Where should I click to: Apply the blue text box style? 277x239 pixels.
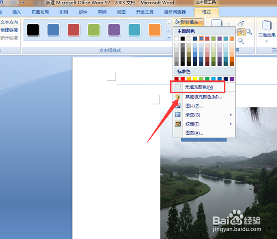(53, 30)
